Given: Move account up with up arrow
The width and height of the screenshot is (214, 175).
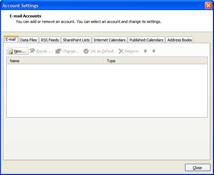Looking at the screenshot, I should [145, 51].
